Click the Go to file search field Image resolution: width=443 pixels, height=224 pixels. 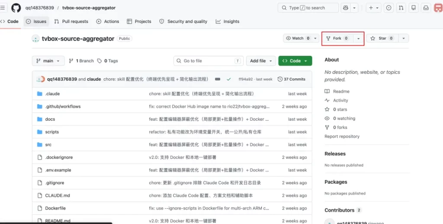[x=209, y=61]
